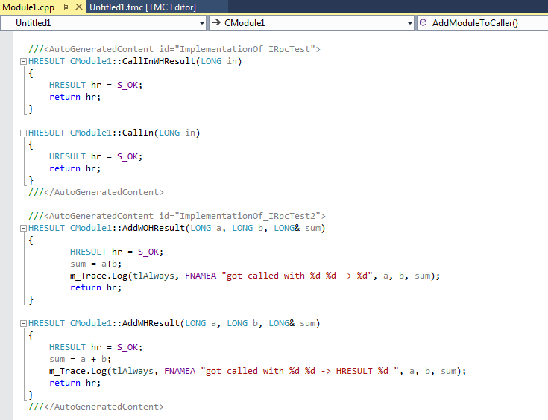Click the CallIn function name
Screen dimensions: 548x420
point(138,133)
